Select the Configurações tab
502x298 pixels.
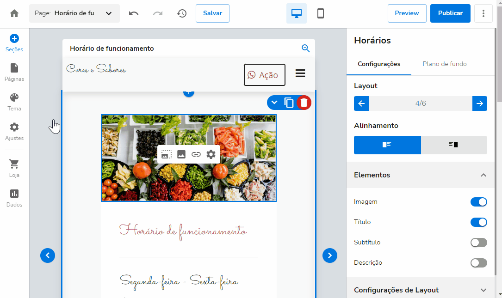[379, 64]
